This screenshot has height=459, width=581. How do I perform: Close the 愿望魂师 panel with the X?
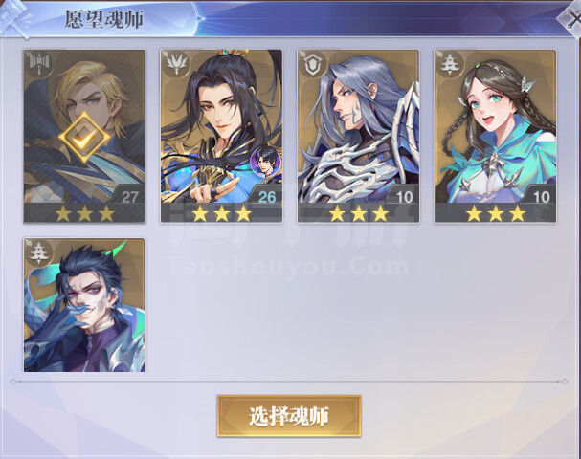571,18
